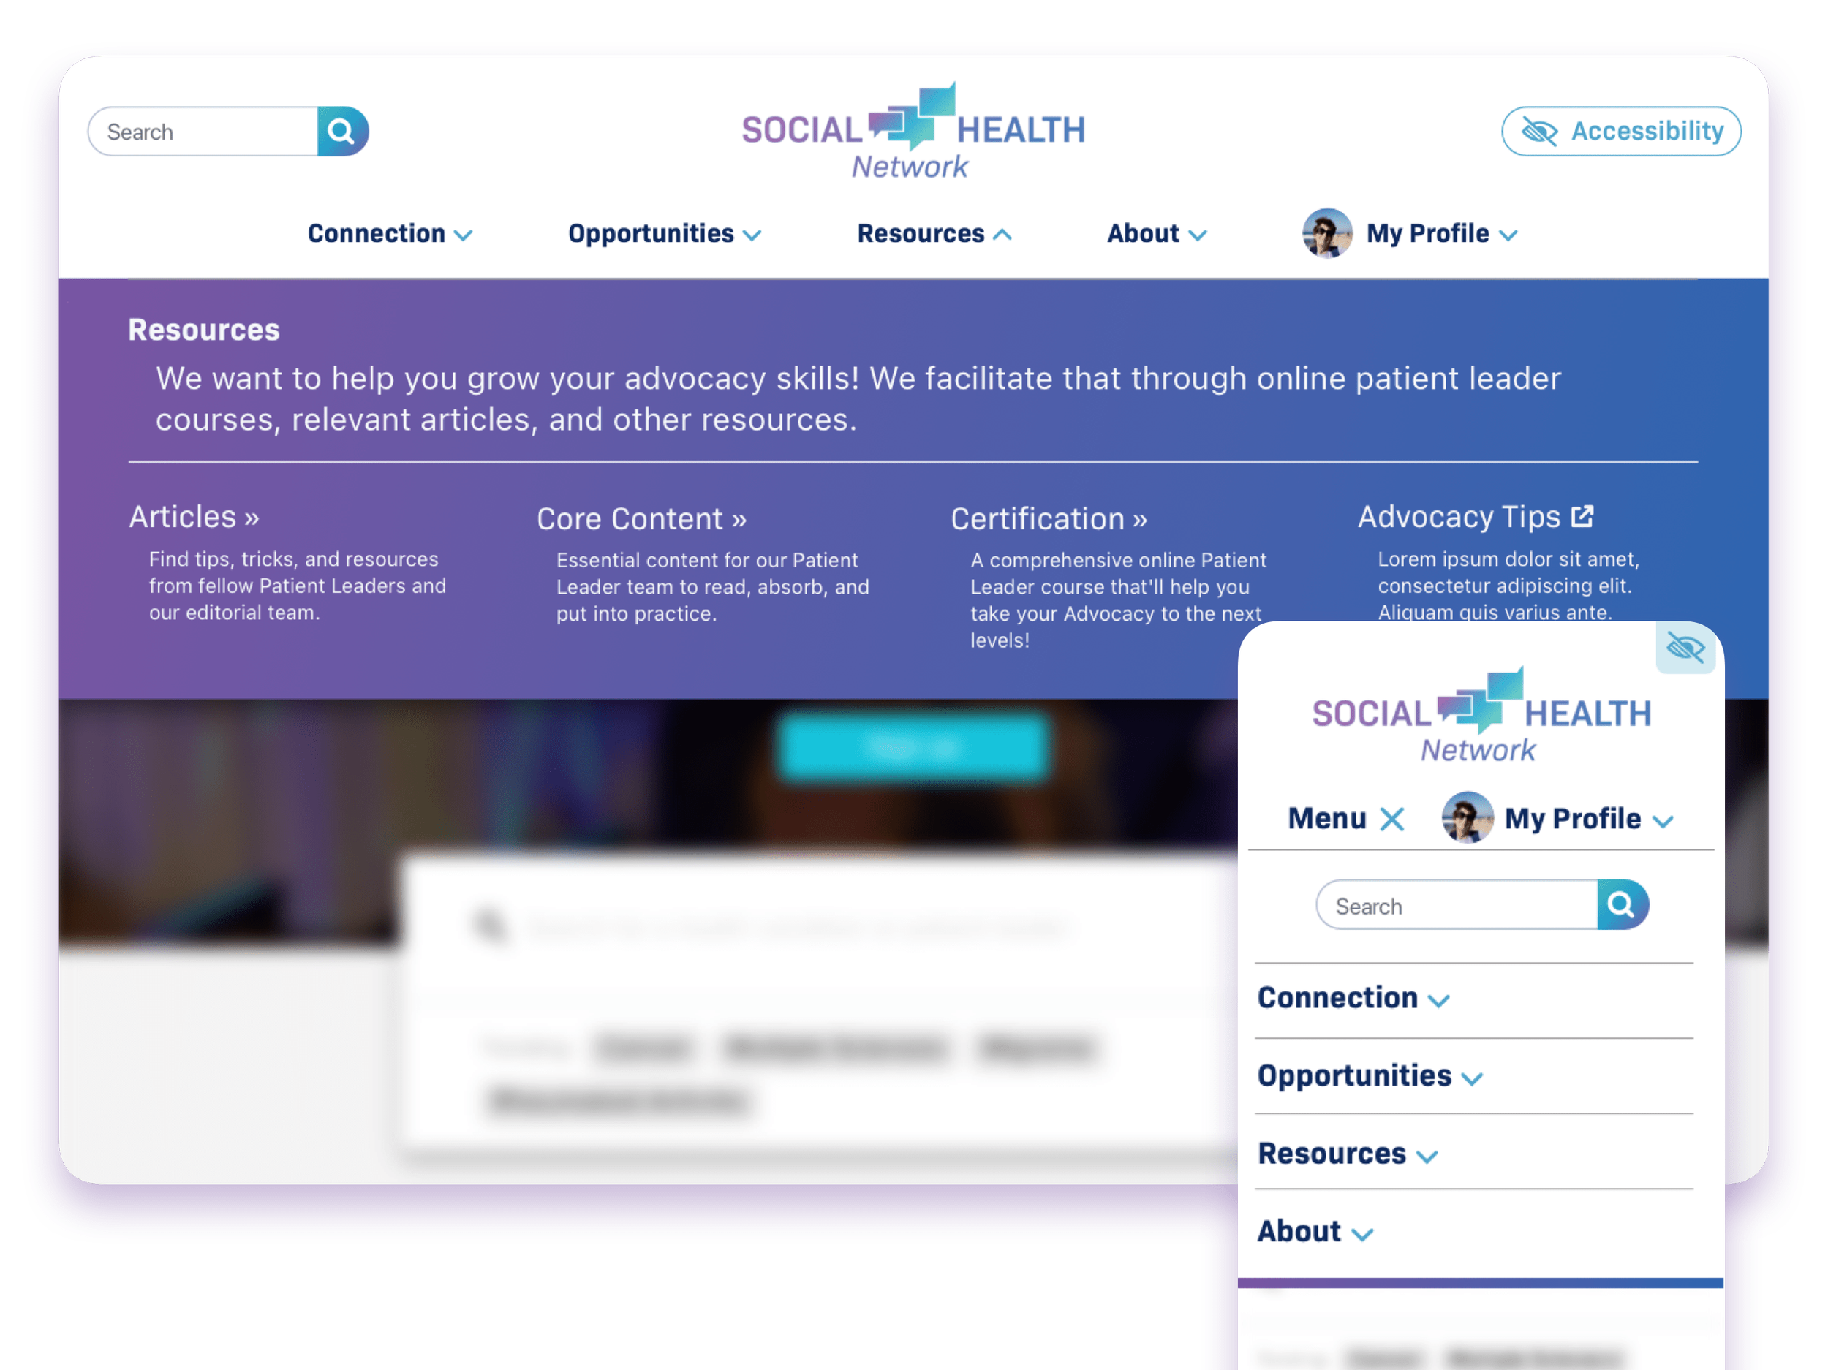Open the Articles » link
This screenshot has width=1828, height=1370.
click(x=194, y=516)
